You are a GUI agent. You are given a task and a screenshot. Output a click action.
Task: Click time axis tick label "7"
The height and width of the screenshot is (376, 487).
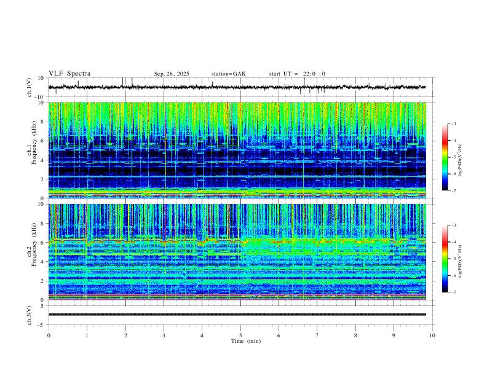click(317, 335)
